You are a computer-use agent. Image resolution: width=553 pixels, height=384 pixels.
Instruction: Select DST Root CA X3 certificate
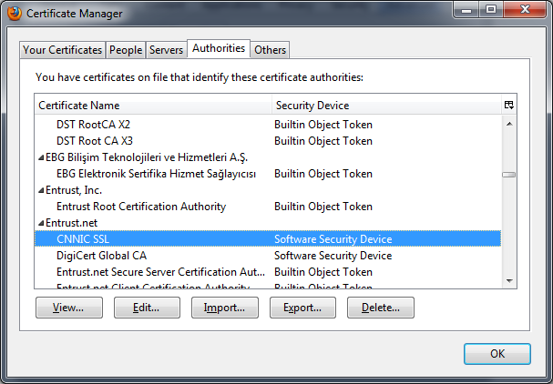tap(268, 141)
